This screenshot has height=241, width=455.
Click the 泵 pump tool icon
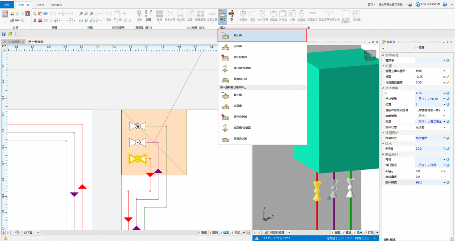232,15
